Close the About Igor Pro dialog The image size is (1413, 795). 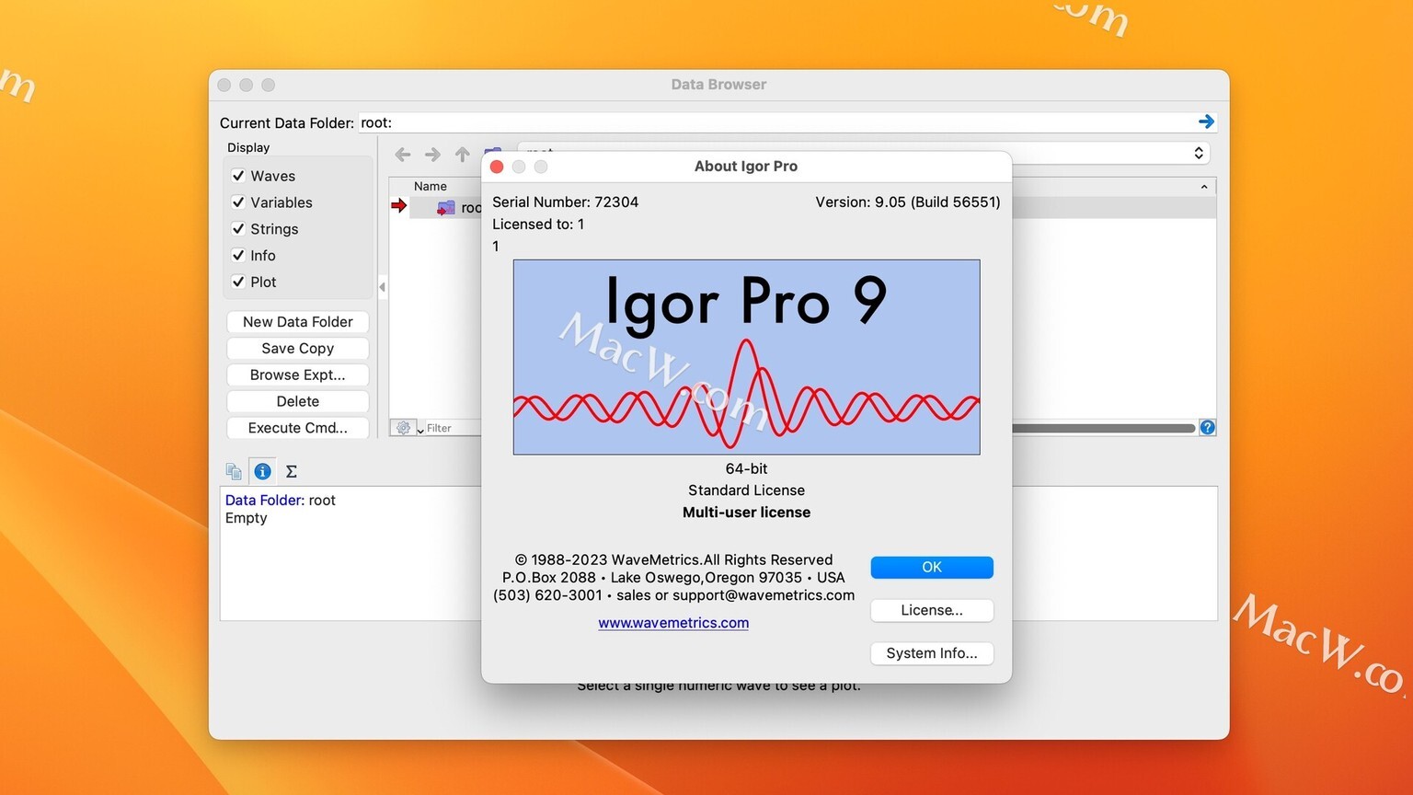coord(497,167)
